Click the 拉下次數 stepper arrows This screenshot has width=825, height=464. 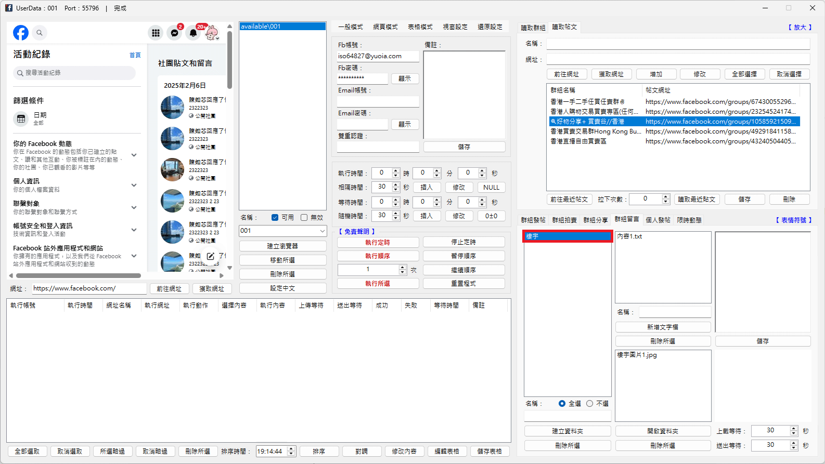tap(666, 199)
